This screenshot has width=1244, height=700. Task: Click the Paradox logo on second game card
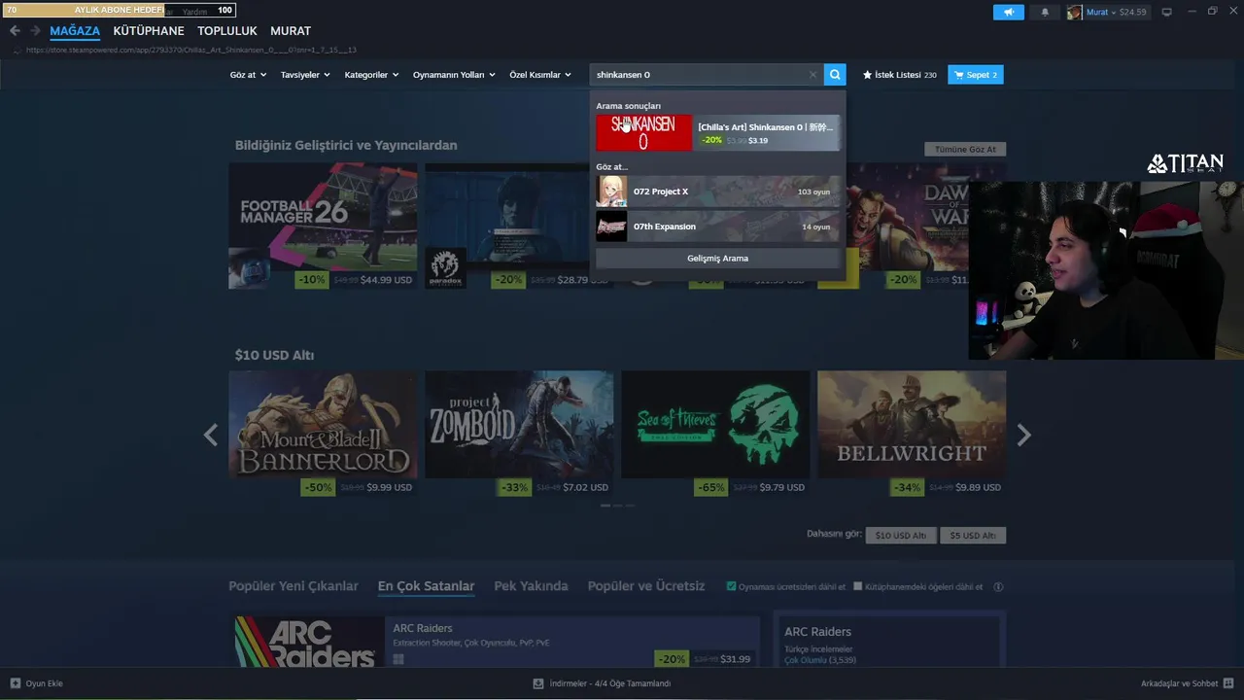(445, 267)
